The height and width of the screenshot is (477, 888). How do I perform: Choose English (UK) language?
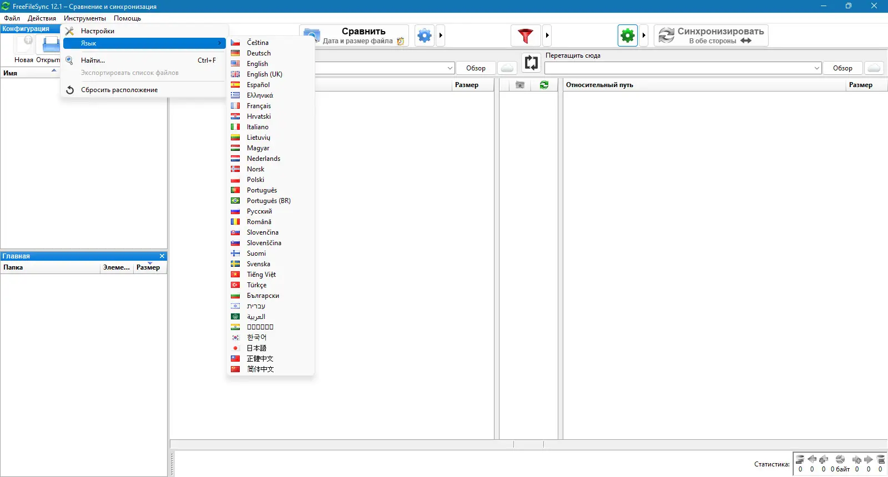pos(270,74)
